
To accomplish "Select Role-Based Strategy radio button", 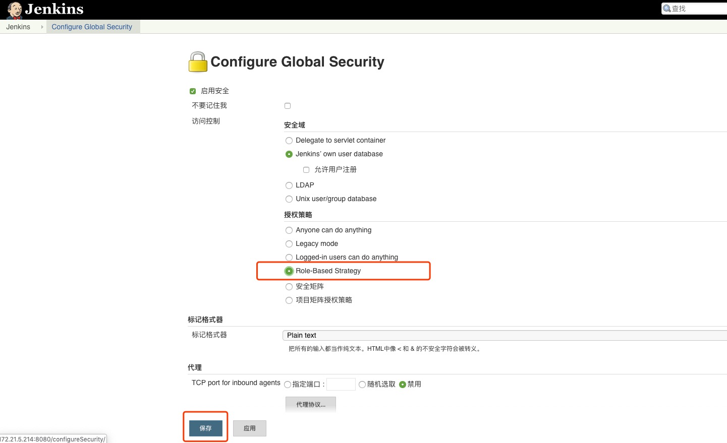I will click(x=289, y=271).
